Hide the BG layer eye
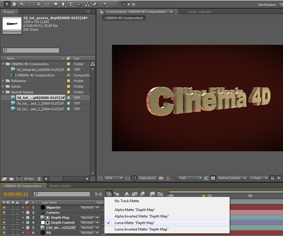The width and height of the screenshot is (283, 236). tap(4, 233)
